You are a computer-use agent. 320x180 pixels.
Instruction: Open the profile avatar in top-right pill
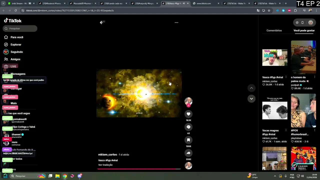click(x=310, y=22)
